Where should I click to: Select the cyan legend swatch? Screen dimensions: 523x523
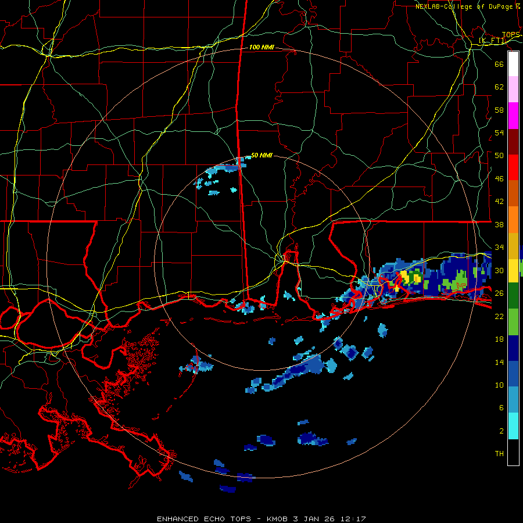[x=513, y=426]
